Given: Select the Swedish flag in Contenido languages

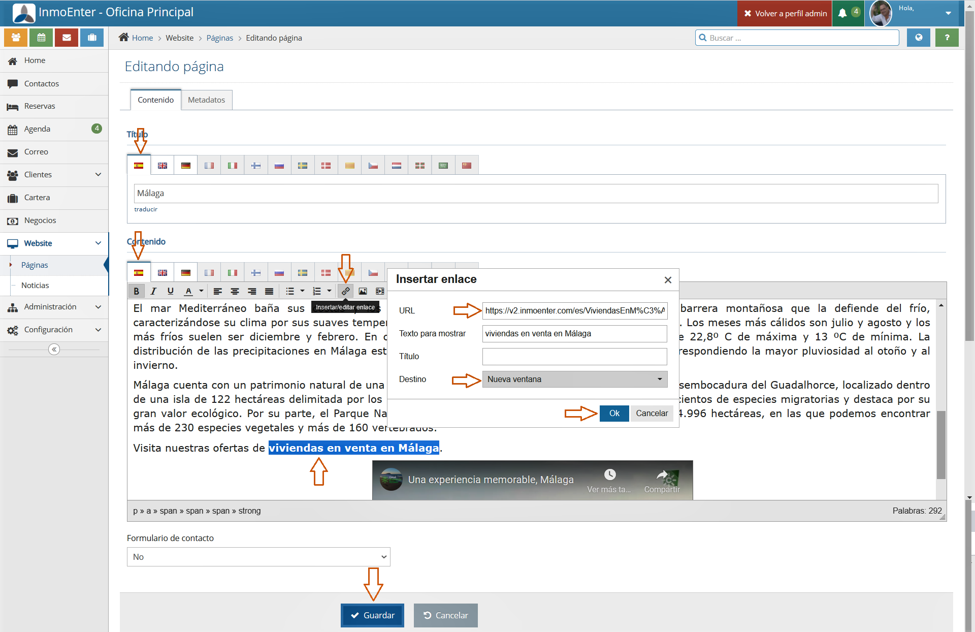Looking at the screenshot, I should click(x=303, y=273).
